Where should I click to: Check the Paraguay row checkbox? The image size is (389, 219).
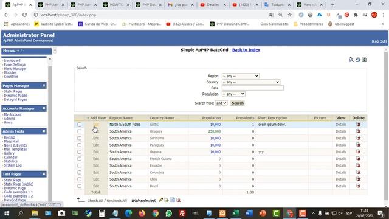[x=79, y=145]
